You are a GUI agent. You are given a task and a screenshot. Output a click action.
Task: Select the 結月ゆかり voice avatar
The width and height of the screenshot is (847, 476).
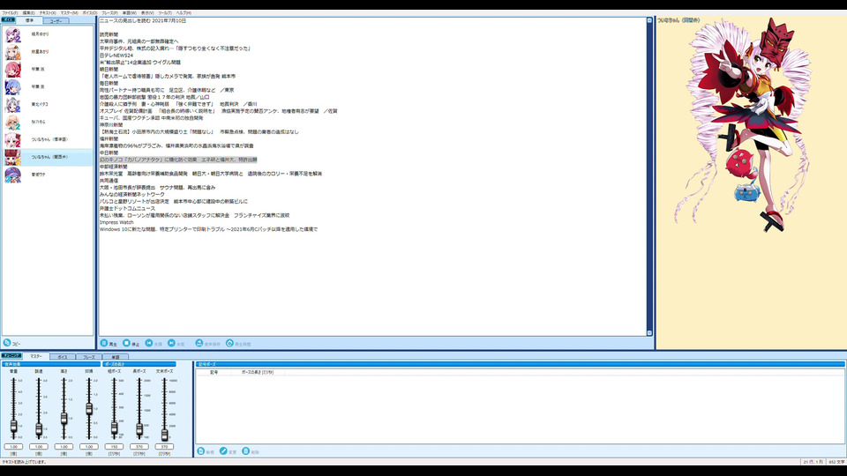pyautogui.click(x=12, y=34)
